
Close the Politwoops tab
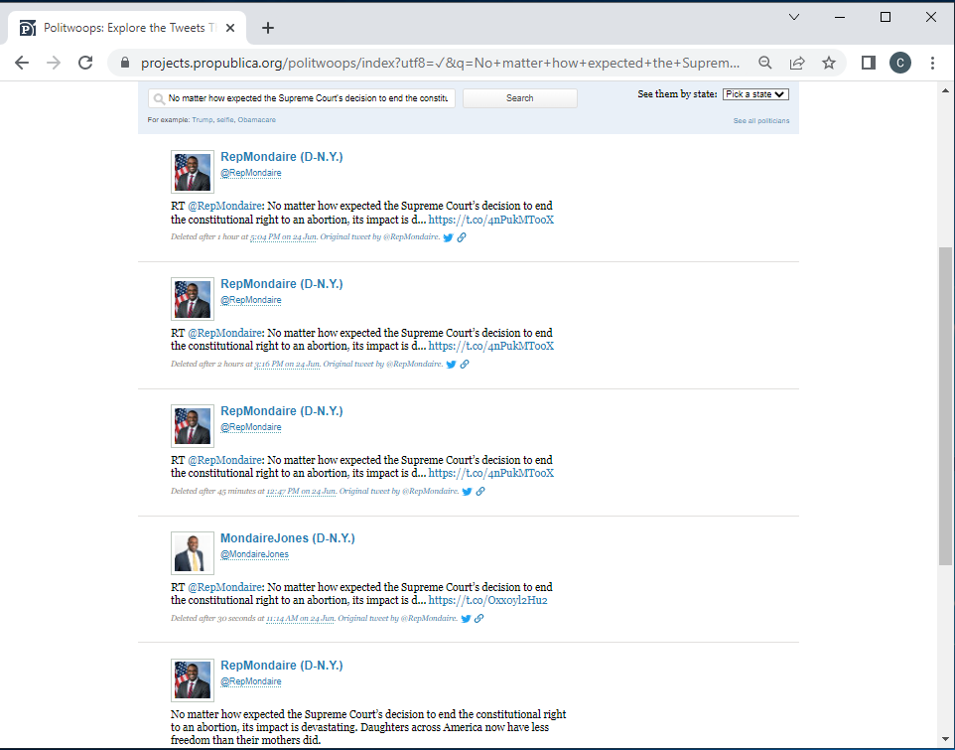(x=230, y=28)
